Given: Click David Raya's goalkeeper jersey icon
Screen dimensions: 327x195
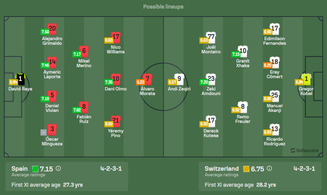Looking at the screenshot, I should click(20, 78).
